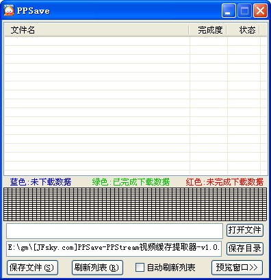Click the save directory field starting E:\gm\
This screenshot has width=271, height=280.
coord(114,248)
